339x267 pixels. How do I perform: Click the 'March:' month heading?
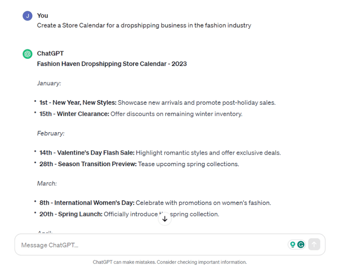(x=47, y=184)
